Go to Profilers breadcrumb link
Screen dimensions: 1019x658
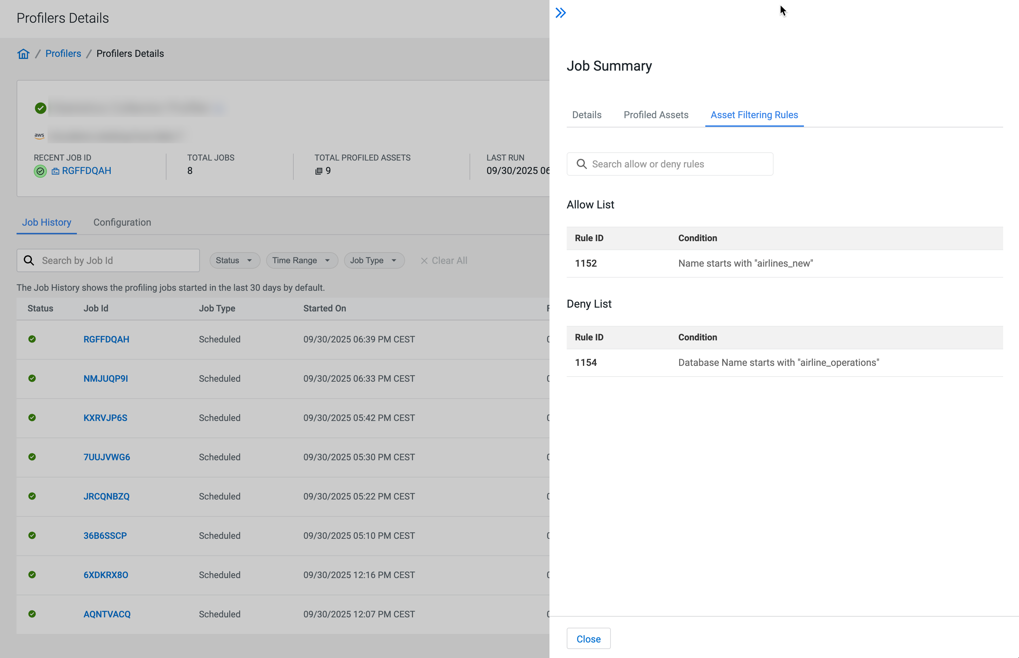[x=63, y=54]
